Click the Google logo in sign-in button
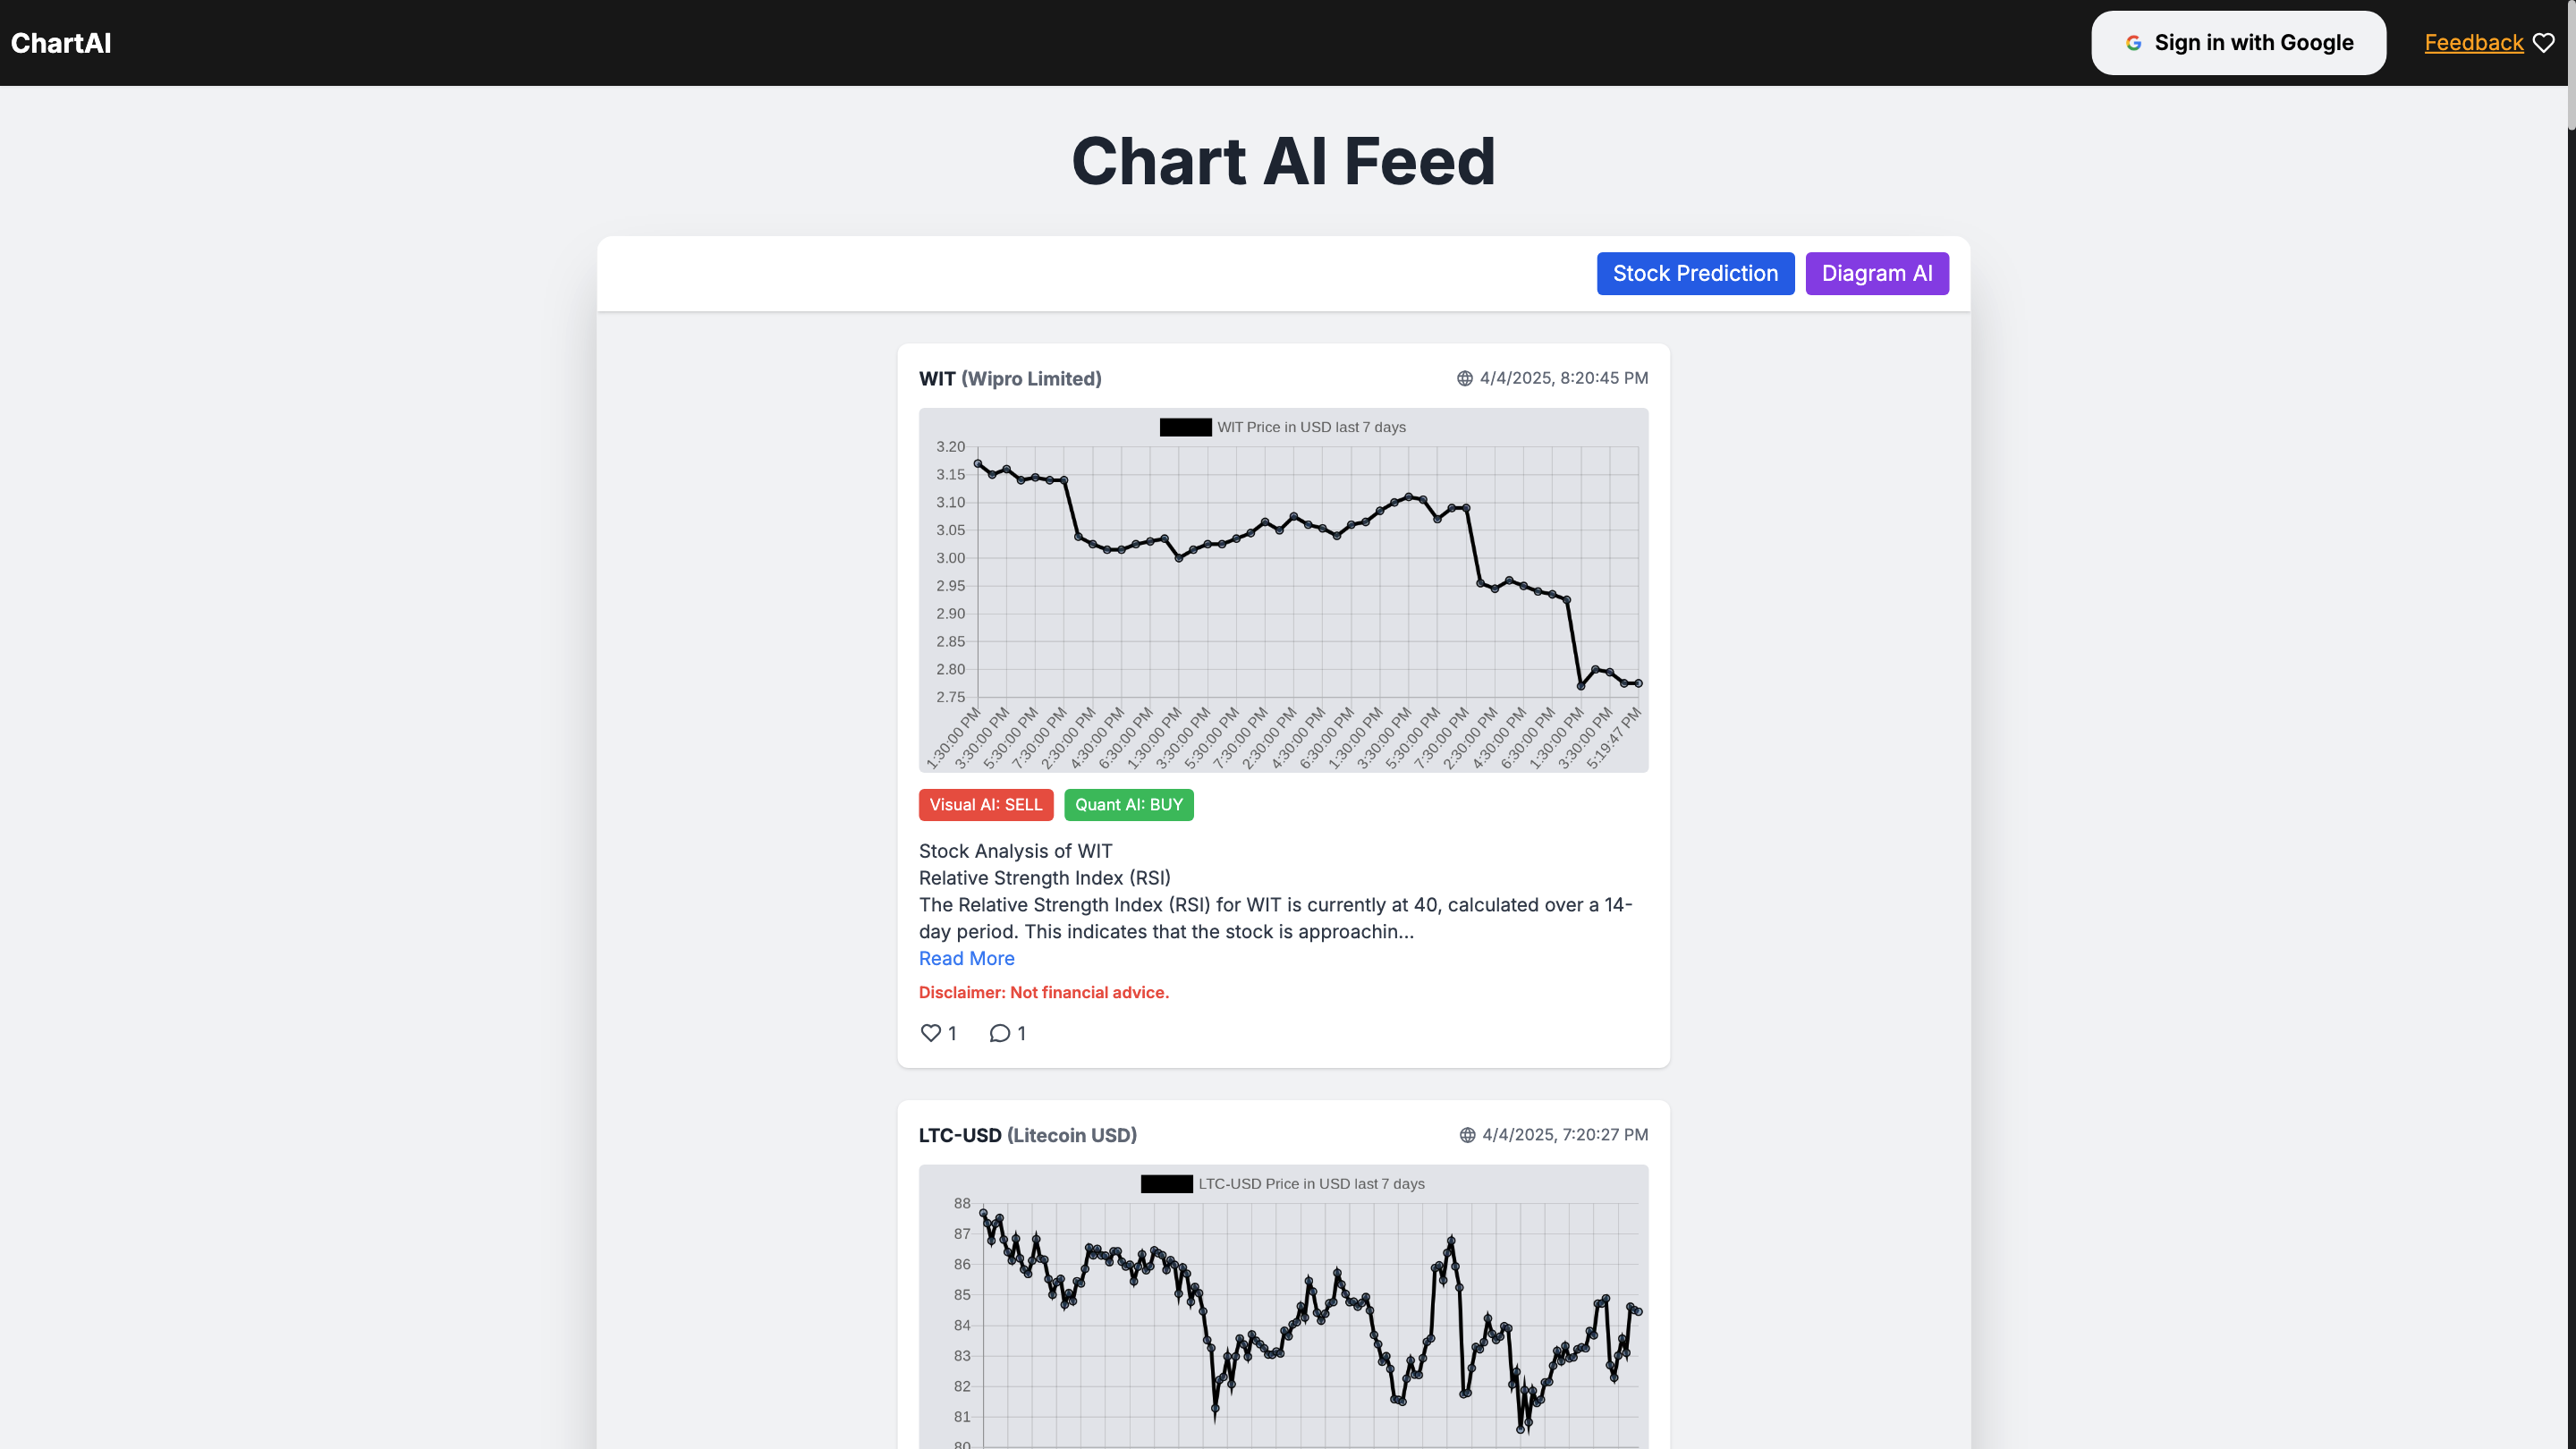The image size is (2576, 1449). pos(2133,43)
